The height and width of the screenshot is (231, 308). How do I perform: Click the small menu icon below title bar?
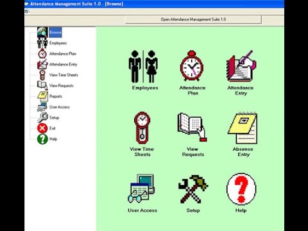tap(27, 12)
